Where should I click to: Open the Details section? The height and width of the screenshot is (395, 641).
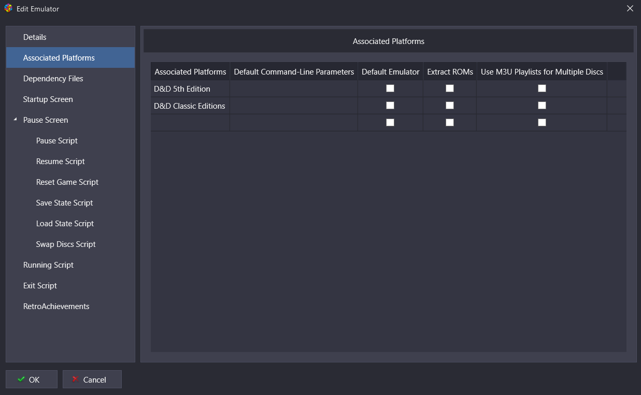(x=70, y=37)
